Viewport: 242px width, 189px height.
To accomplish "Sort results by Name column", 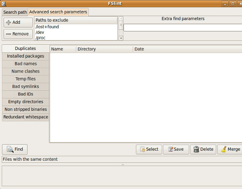I will (x=63, y=49).
